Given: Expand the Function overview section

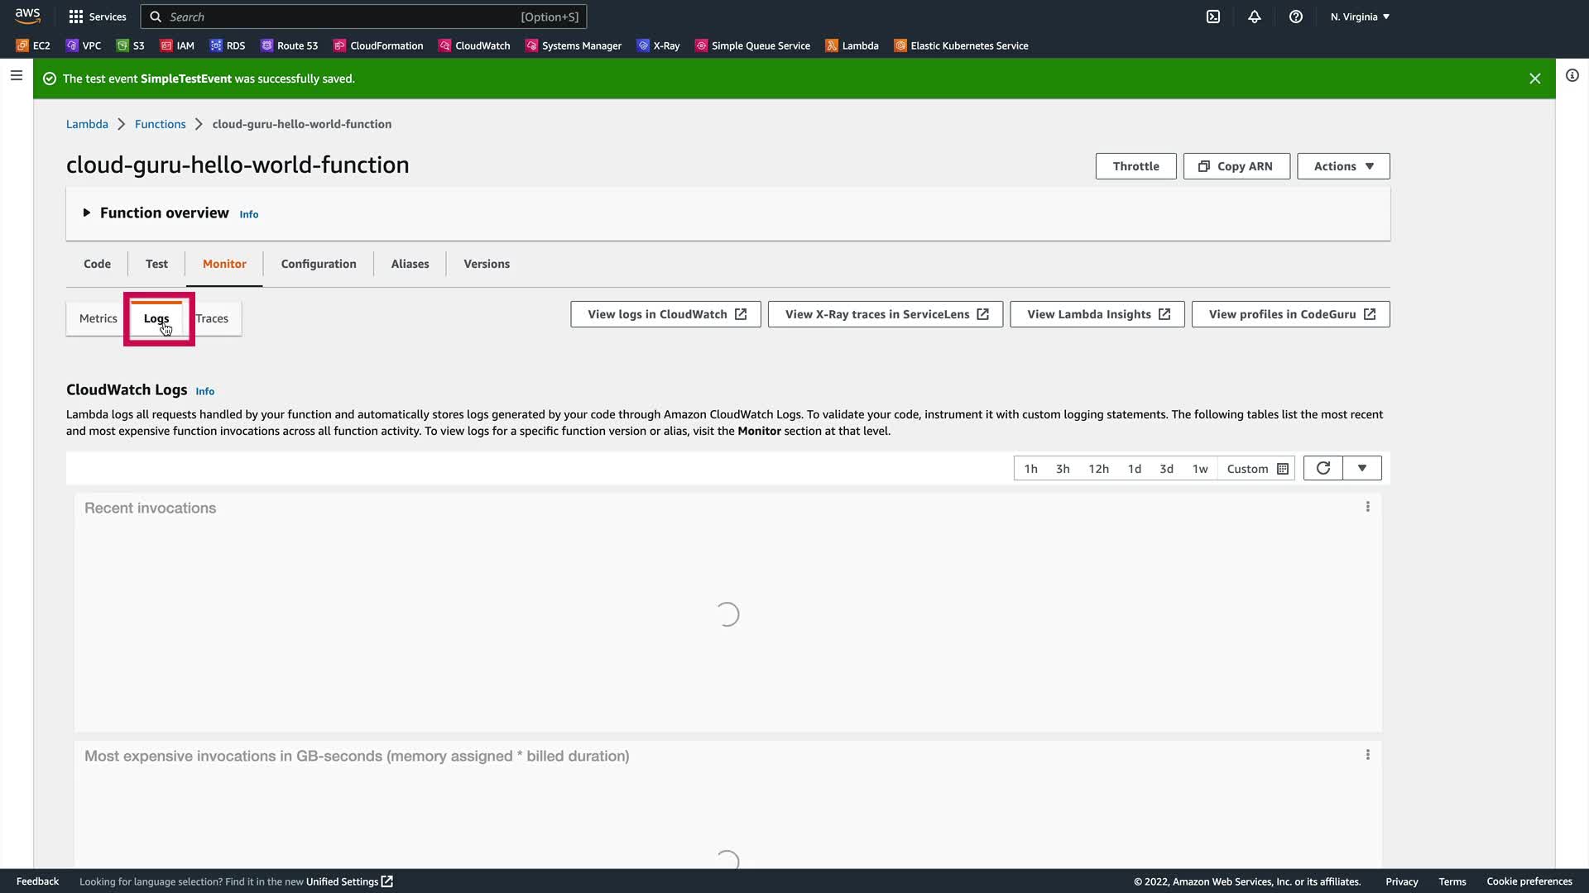Looking at the screenshot, I should (87, 213).
